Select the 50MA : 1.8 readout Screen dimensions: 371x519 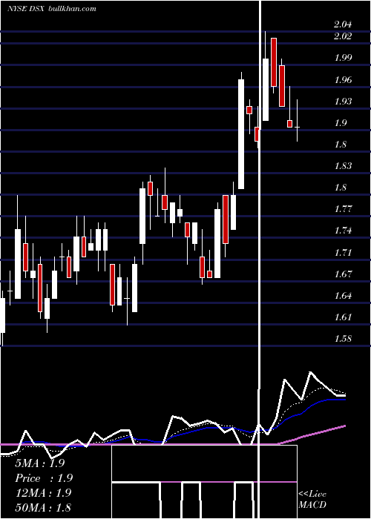(x=43, y=507)
